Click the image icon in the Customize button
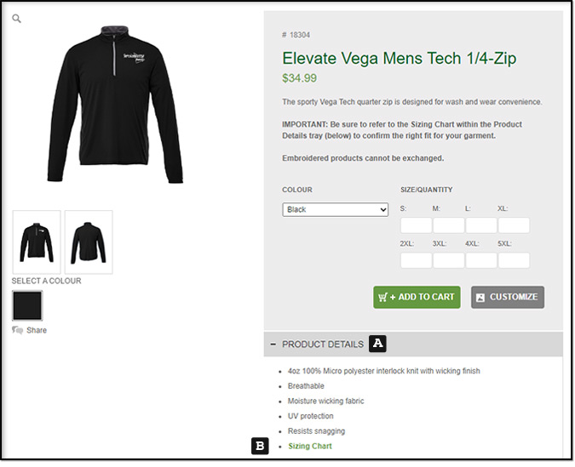Viewport: 575px width, 467px height. [x=480, y=298]
